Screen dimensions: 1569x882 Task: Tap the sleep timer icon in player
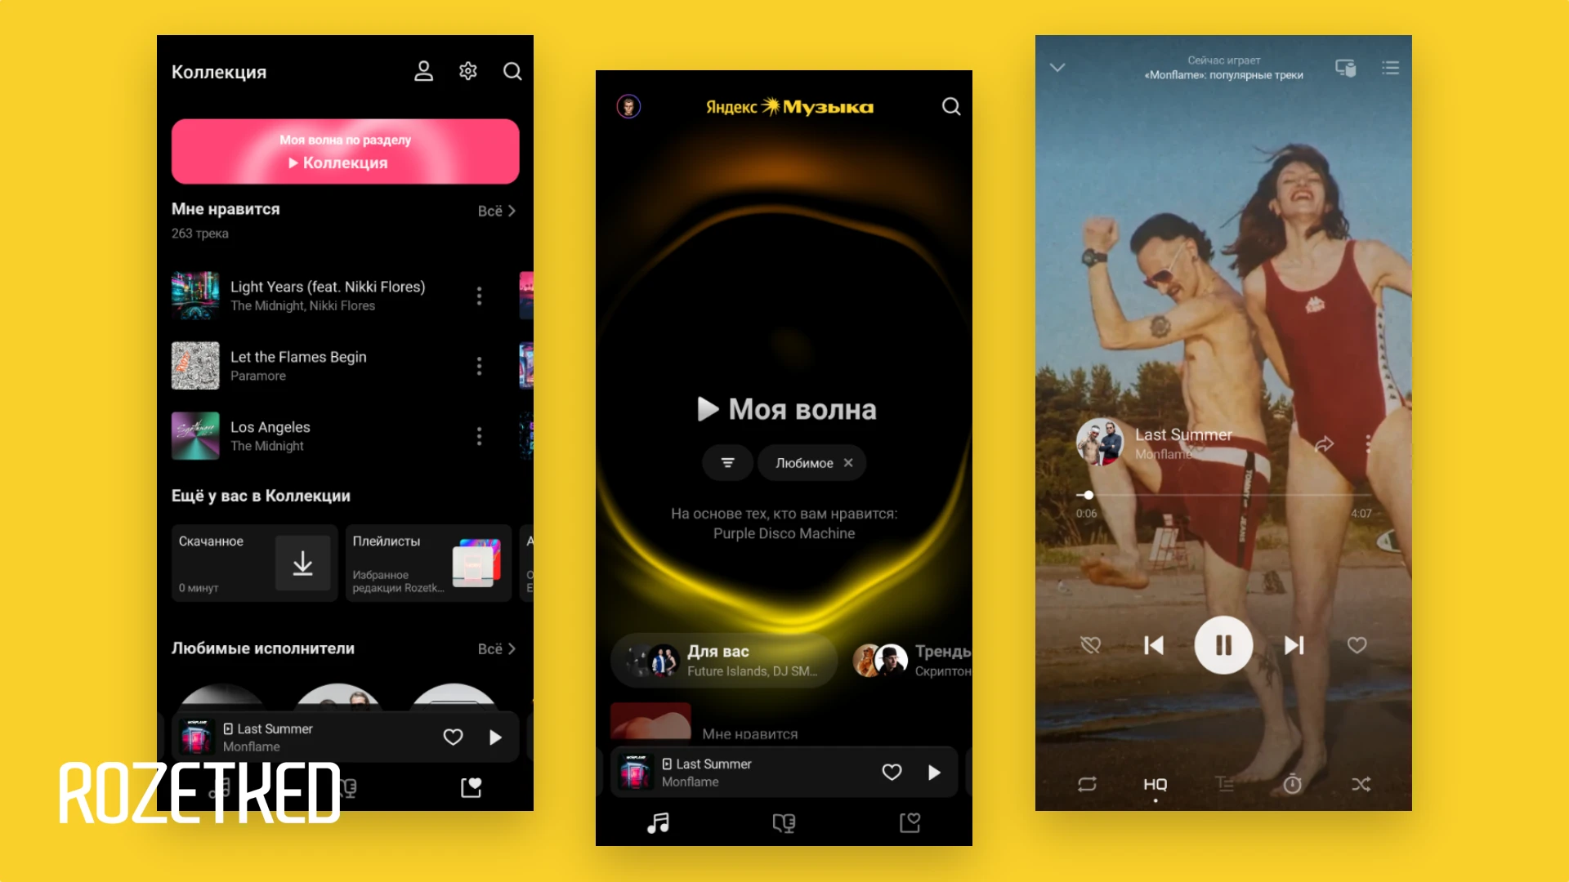point(1292,784)
